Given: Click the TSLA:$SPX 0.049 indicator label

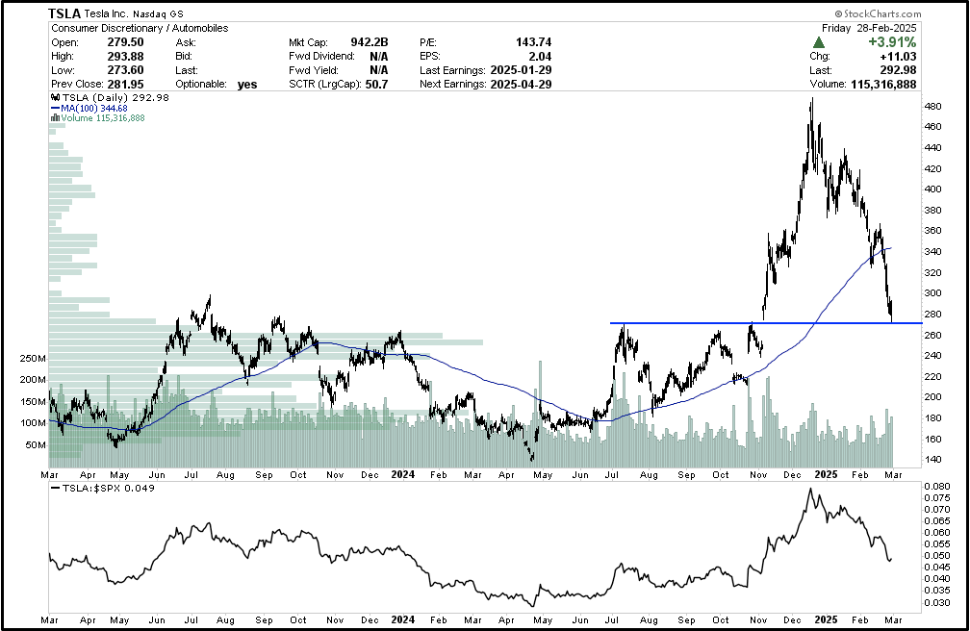Looking at the screenshot, I should point(108,488).
